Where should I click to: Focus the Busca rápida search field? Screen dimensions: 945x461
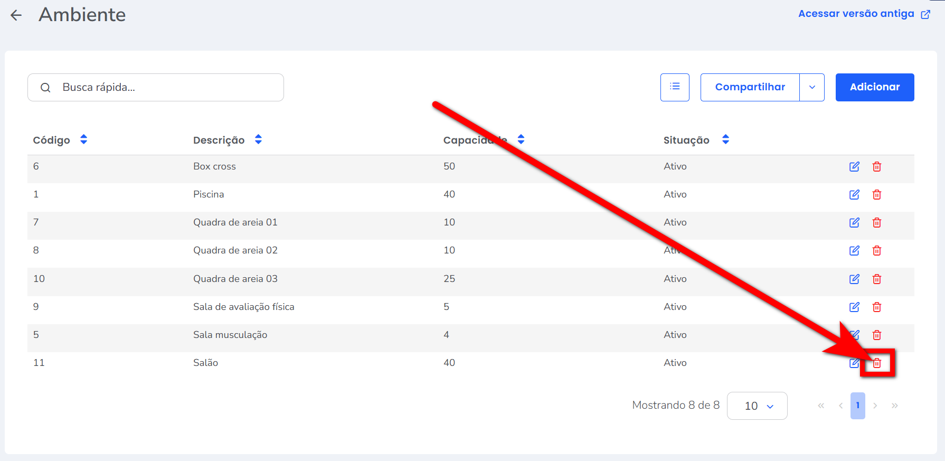(x=164, y=87)
